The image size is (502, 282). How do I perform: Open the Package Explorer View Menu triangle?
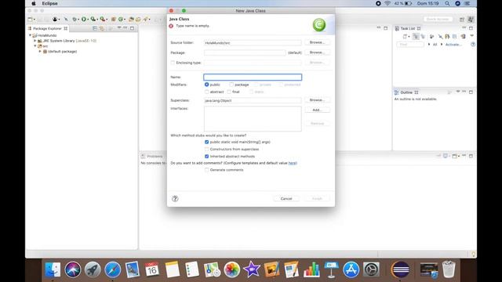point(119,28)
